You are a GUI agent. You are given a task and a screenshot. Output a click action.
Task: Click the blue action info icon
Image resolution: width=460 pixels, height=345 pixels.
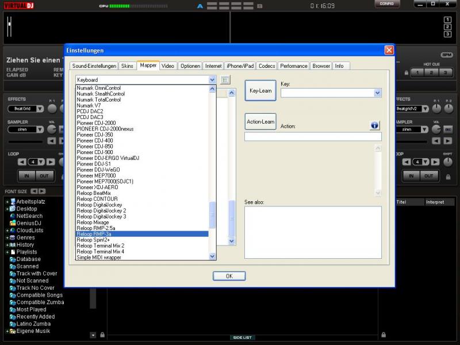(374, 125)
